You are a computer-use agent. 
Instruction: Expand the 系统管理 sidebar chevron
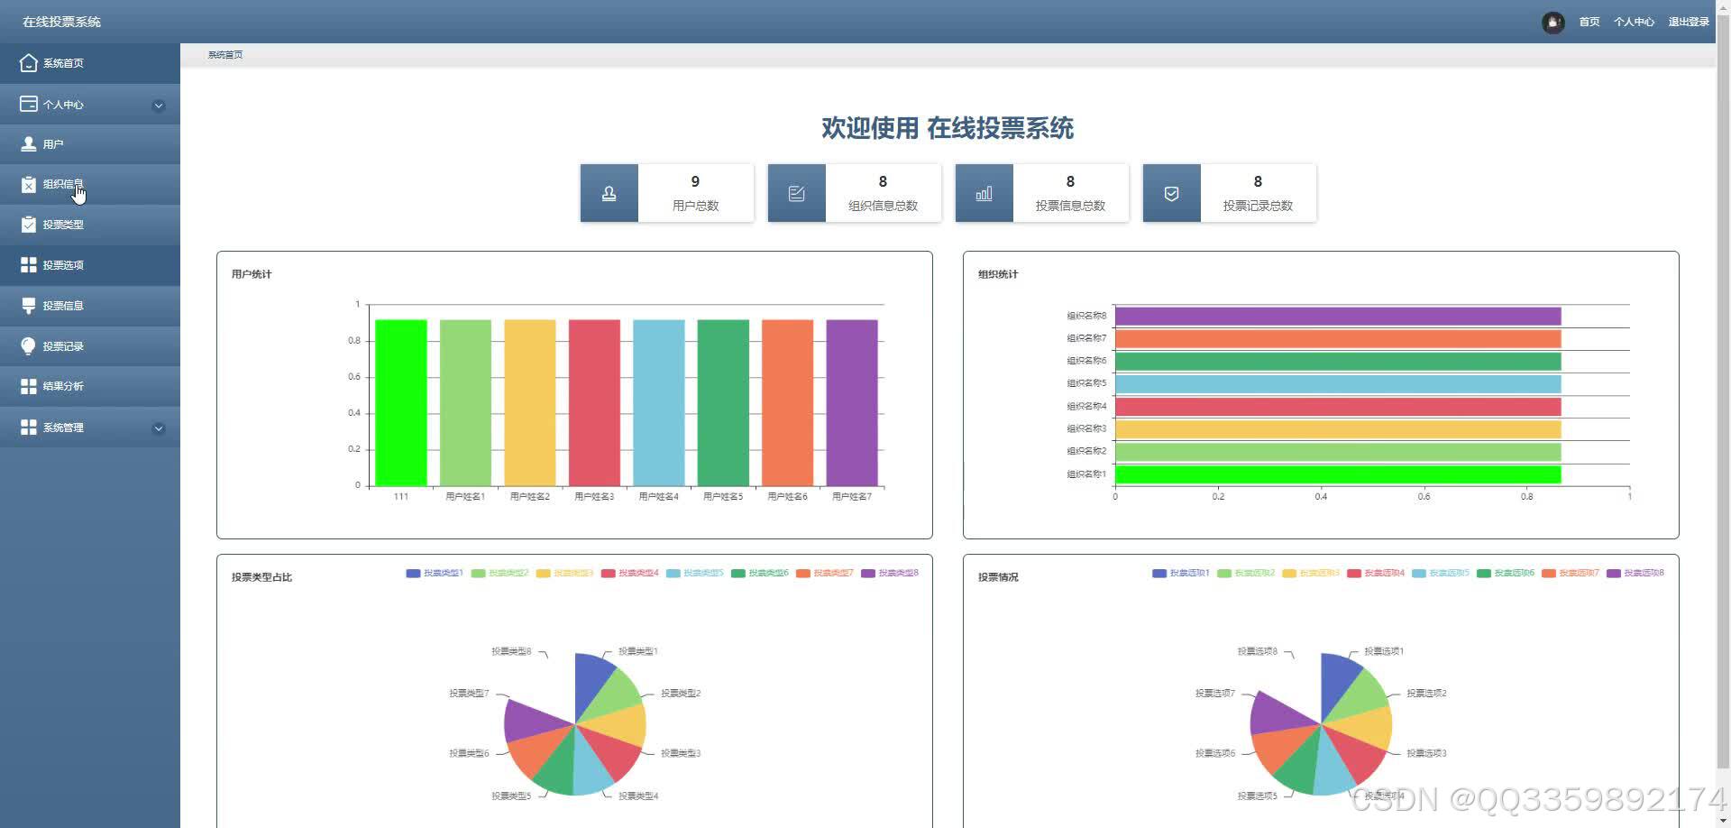(159, 428)
